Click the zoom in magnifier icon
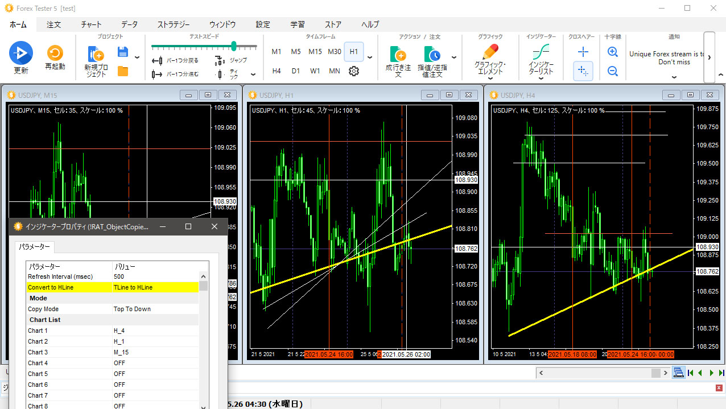Image resolution: width=726 pixels, height=409 pixels. (613, 52)
